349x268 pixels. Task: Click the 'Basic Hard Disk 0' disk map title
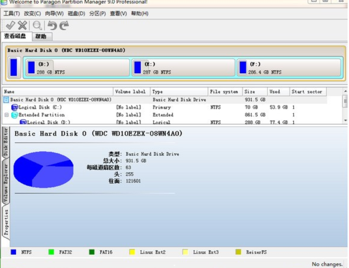pyautogui.click(x=66, y=50)
